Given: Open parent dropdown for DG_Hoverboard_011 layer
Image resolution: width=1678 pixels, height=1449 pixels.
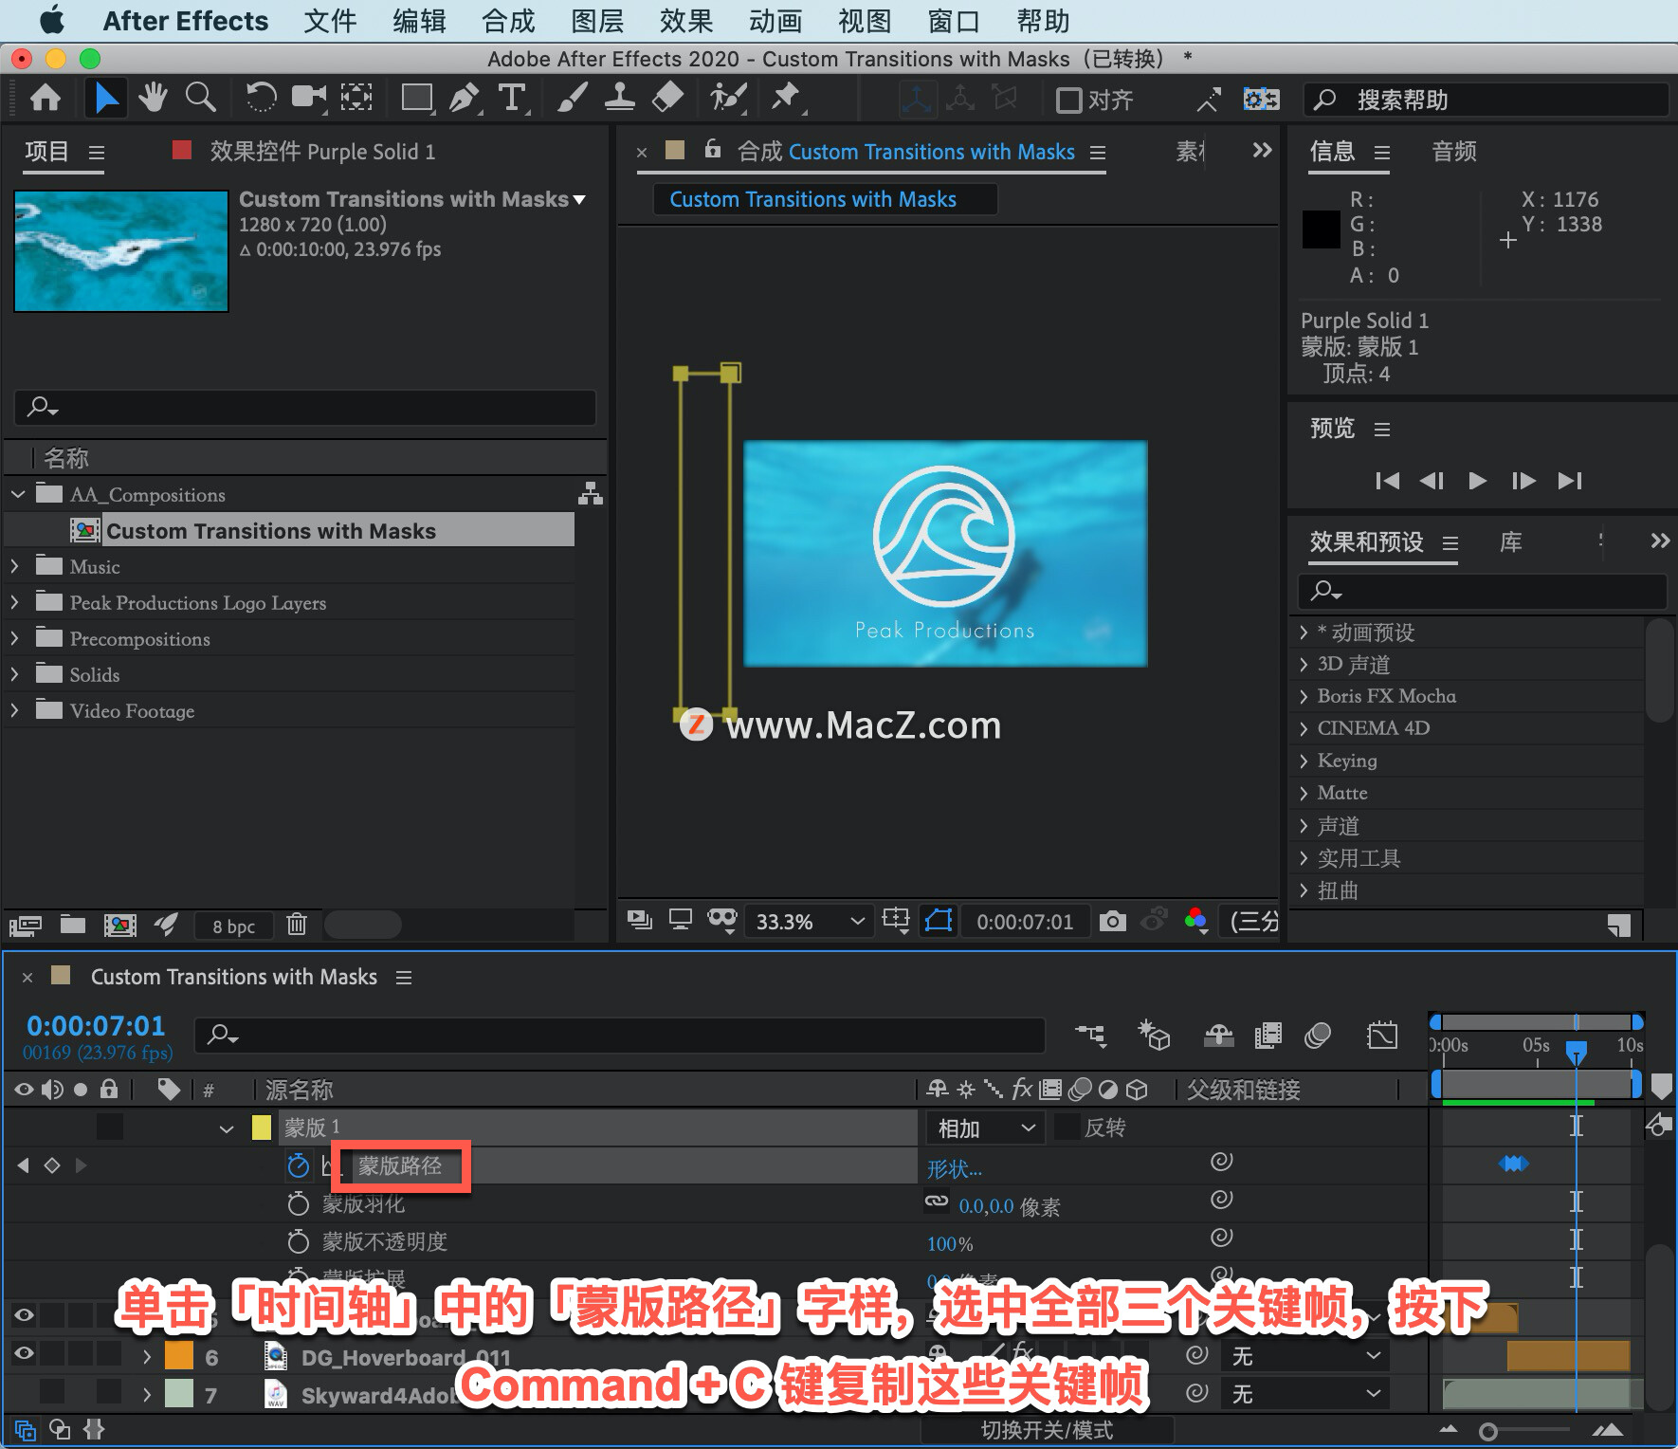Looking at the screenshot, I should [x=1305, y=1357].
